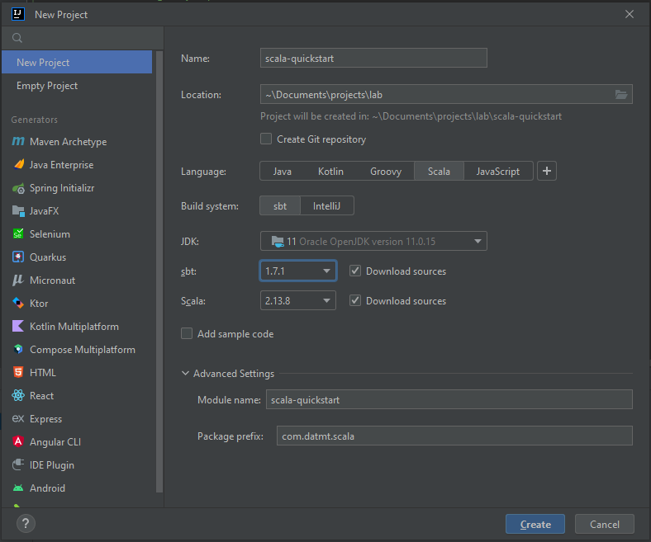The image size is (651, 542).
Task: Click the Module name field
Action: (x=449, y=400)
